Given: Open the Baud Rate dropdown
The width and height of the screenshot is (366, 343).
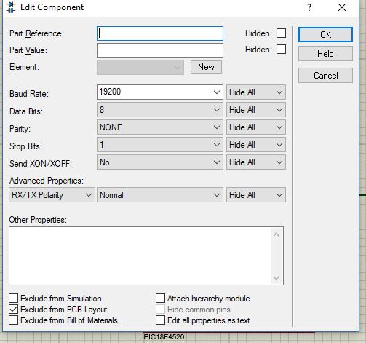Looking at the screenshot, I should pyautogui.click(x=160, y=92).
